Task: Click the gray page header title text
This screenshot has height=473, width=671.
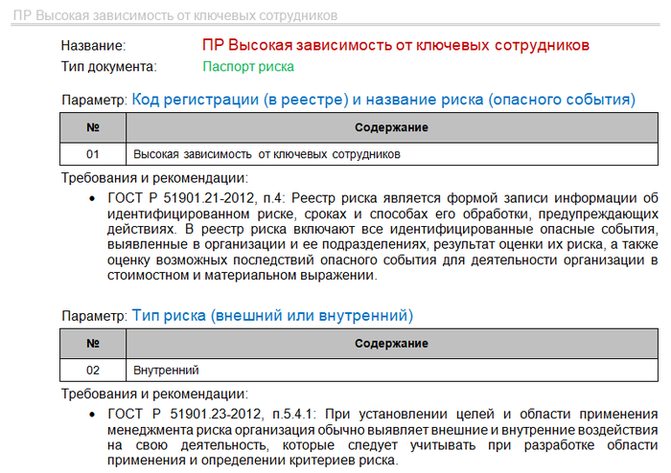Action: (x=174, y=16)
